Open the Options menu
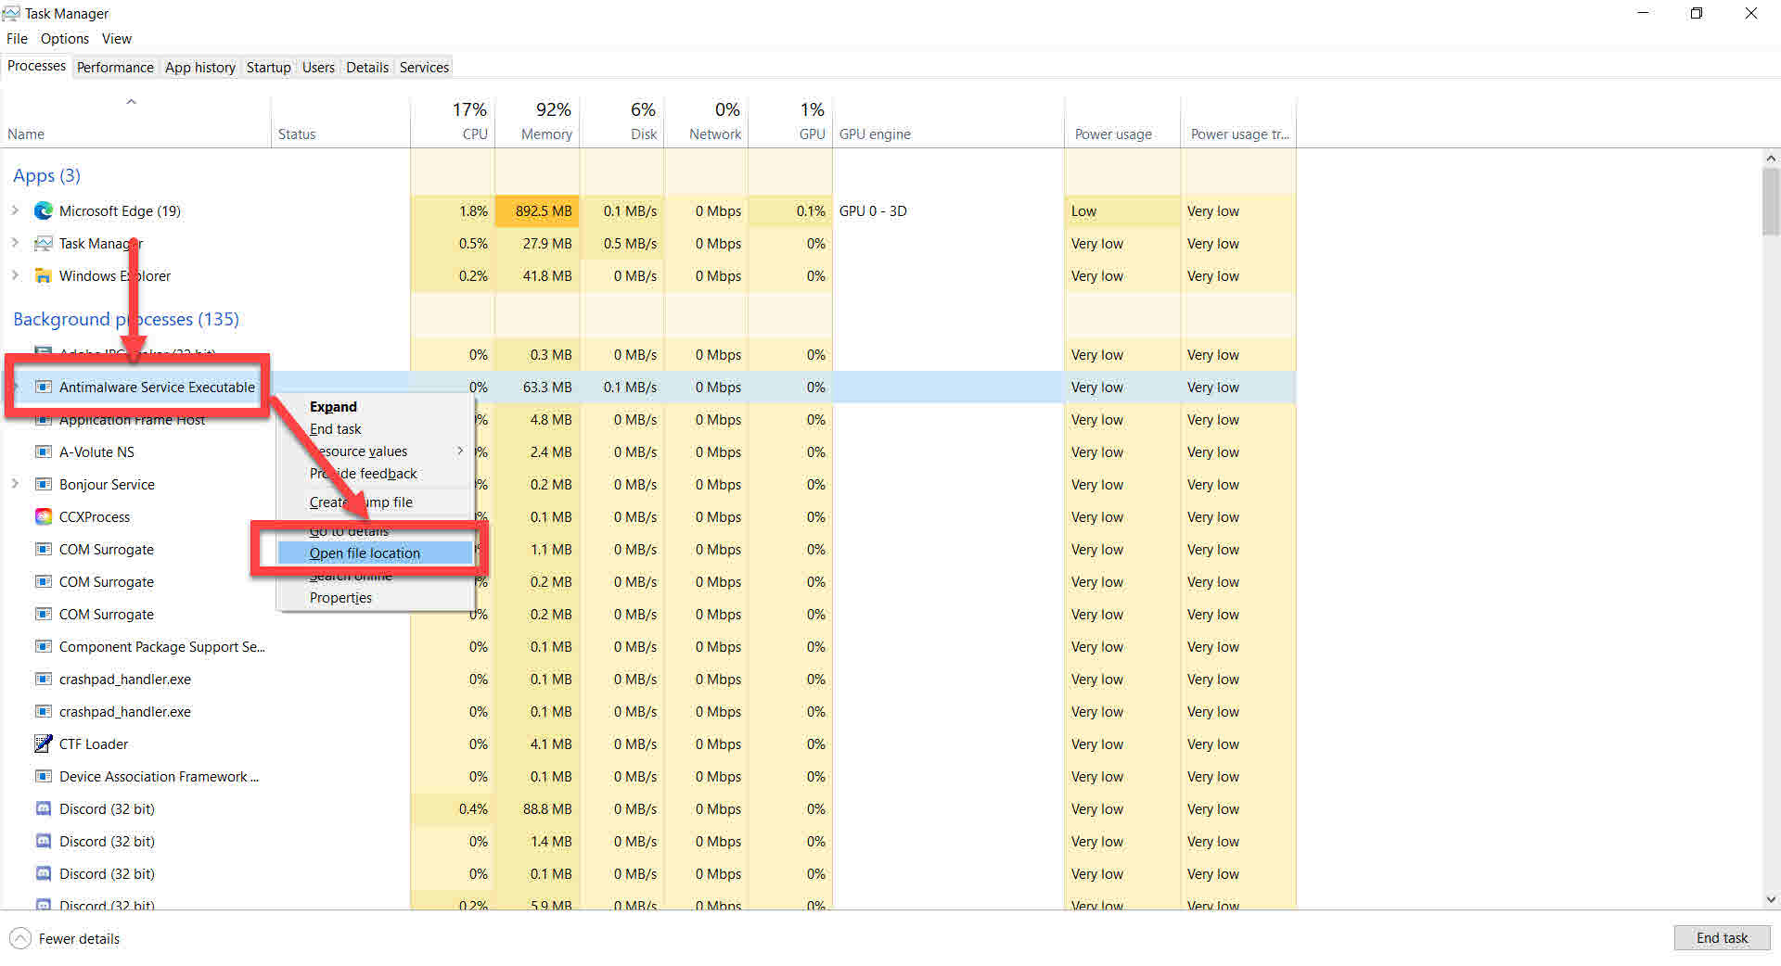 (65, 39)
